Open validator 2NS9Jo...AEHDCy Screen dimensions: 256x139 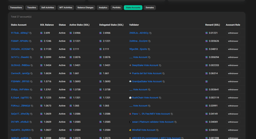tap(139, 33)
